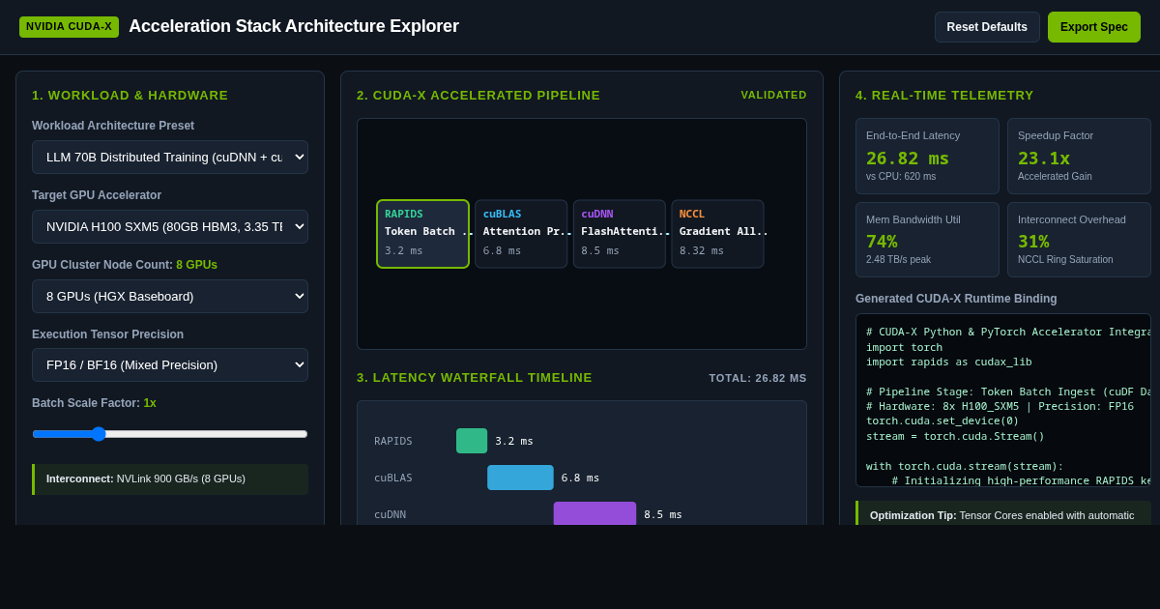Click the cuDNN 8.5 ms waterfall bar
This screenshot has width=1160, height=609.
pyautogui.click(x=594, y=513)
